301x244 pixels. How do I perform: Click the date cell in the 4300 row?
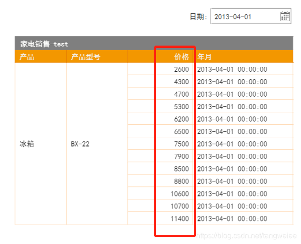point(243,81)
